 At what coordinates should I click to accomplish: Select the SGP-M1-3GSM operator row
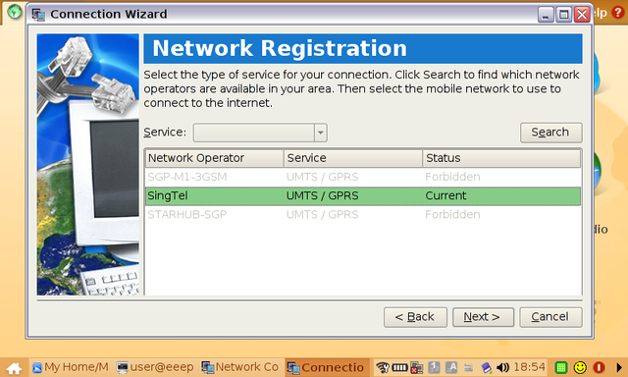coord(363,177)
